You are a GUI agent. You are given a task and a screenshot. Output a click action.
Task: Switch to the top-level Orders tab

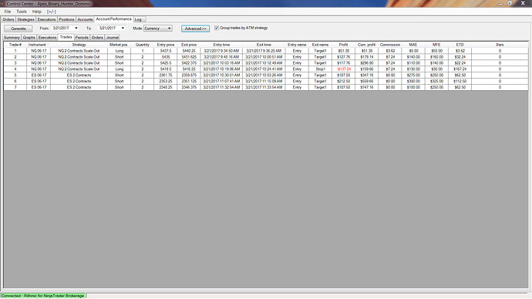point(8,20)
